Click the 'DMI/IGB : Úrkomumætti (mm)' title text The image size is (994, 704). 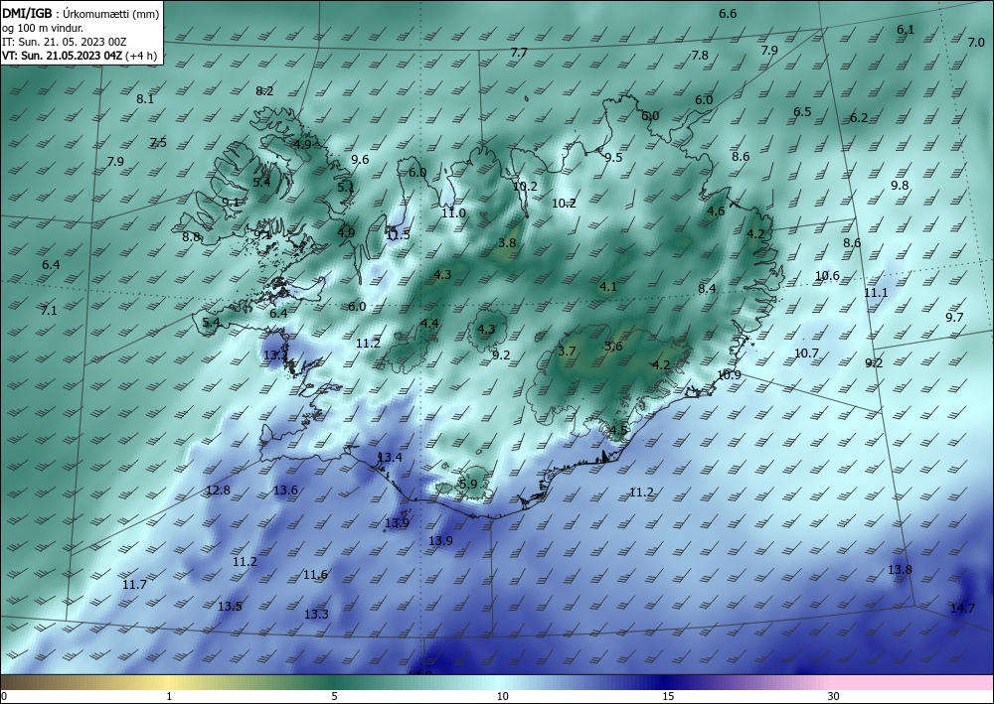point(82,13)
